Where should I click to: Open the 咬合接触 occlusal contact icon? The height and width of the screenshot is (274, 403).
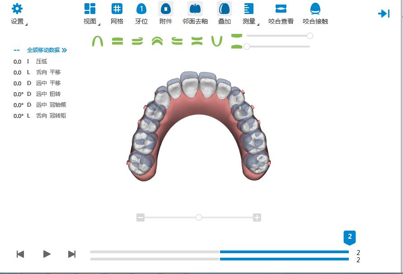[315, 9]
